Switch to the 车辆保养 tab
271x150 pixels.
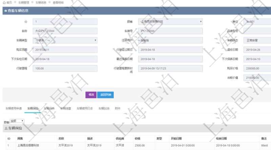[49, 108]
